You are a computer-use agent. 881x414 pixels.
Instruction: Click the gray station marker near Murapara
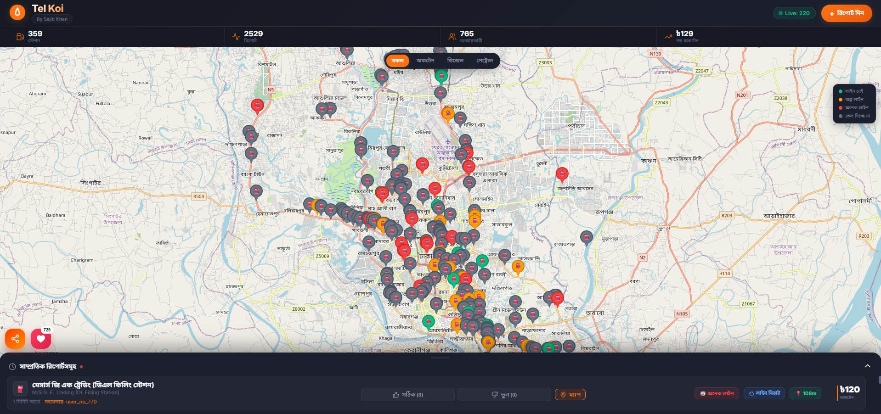pos(586,237)
